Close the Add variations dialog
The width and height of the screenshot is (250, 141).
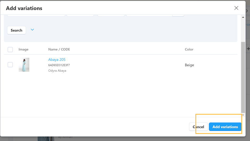click(236, 8)
